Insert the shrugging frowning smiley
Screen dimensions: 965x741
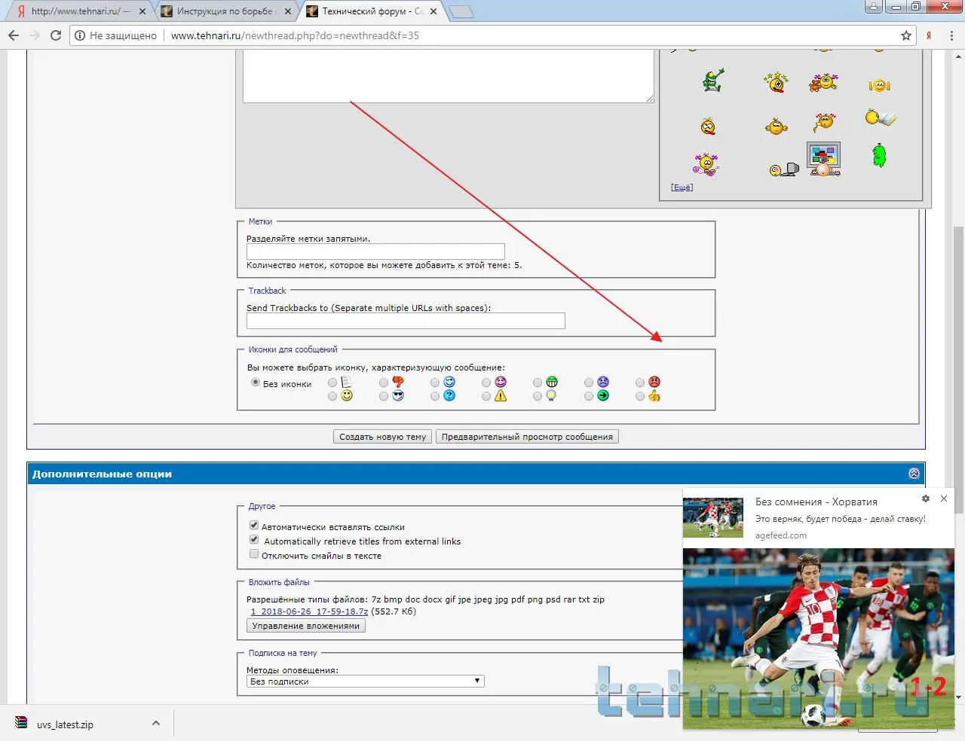tap(777, 126)
